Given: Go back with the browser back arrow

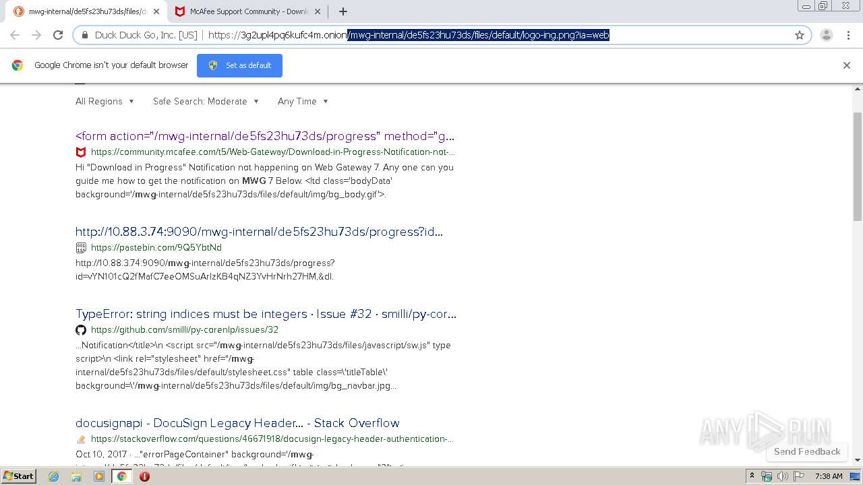Looking at the screenshot, I should [15, 35].
